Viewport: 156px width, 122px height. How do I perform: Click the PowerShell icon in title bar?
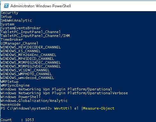click(6, 6)
